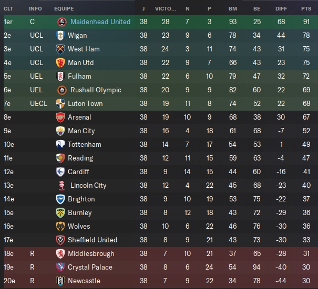This screenshot has height=289, width=318.
Task: Select the Middlesbrough table row
Action: point(159,254)
